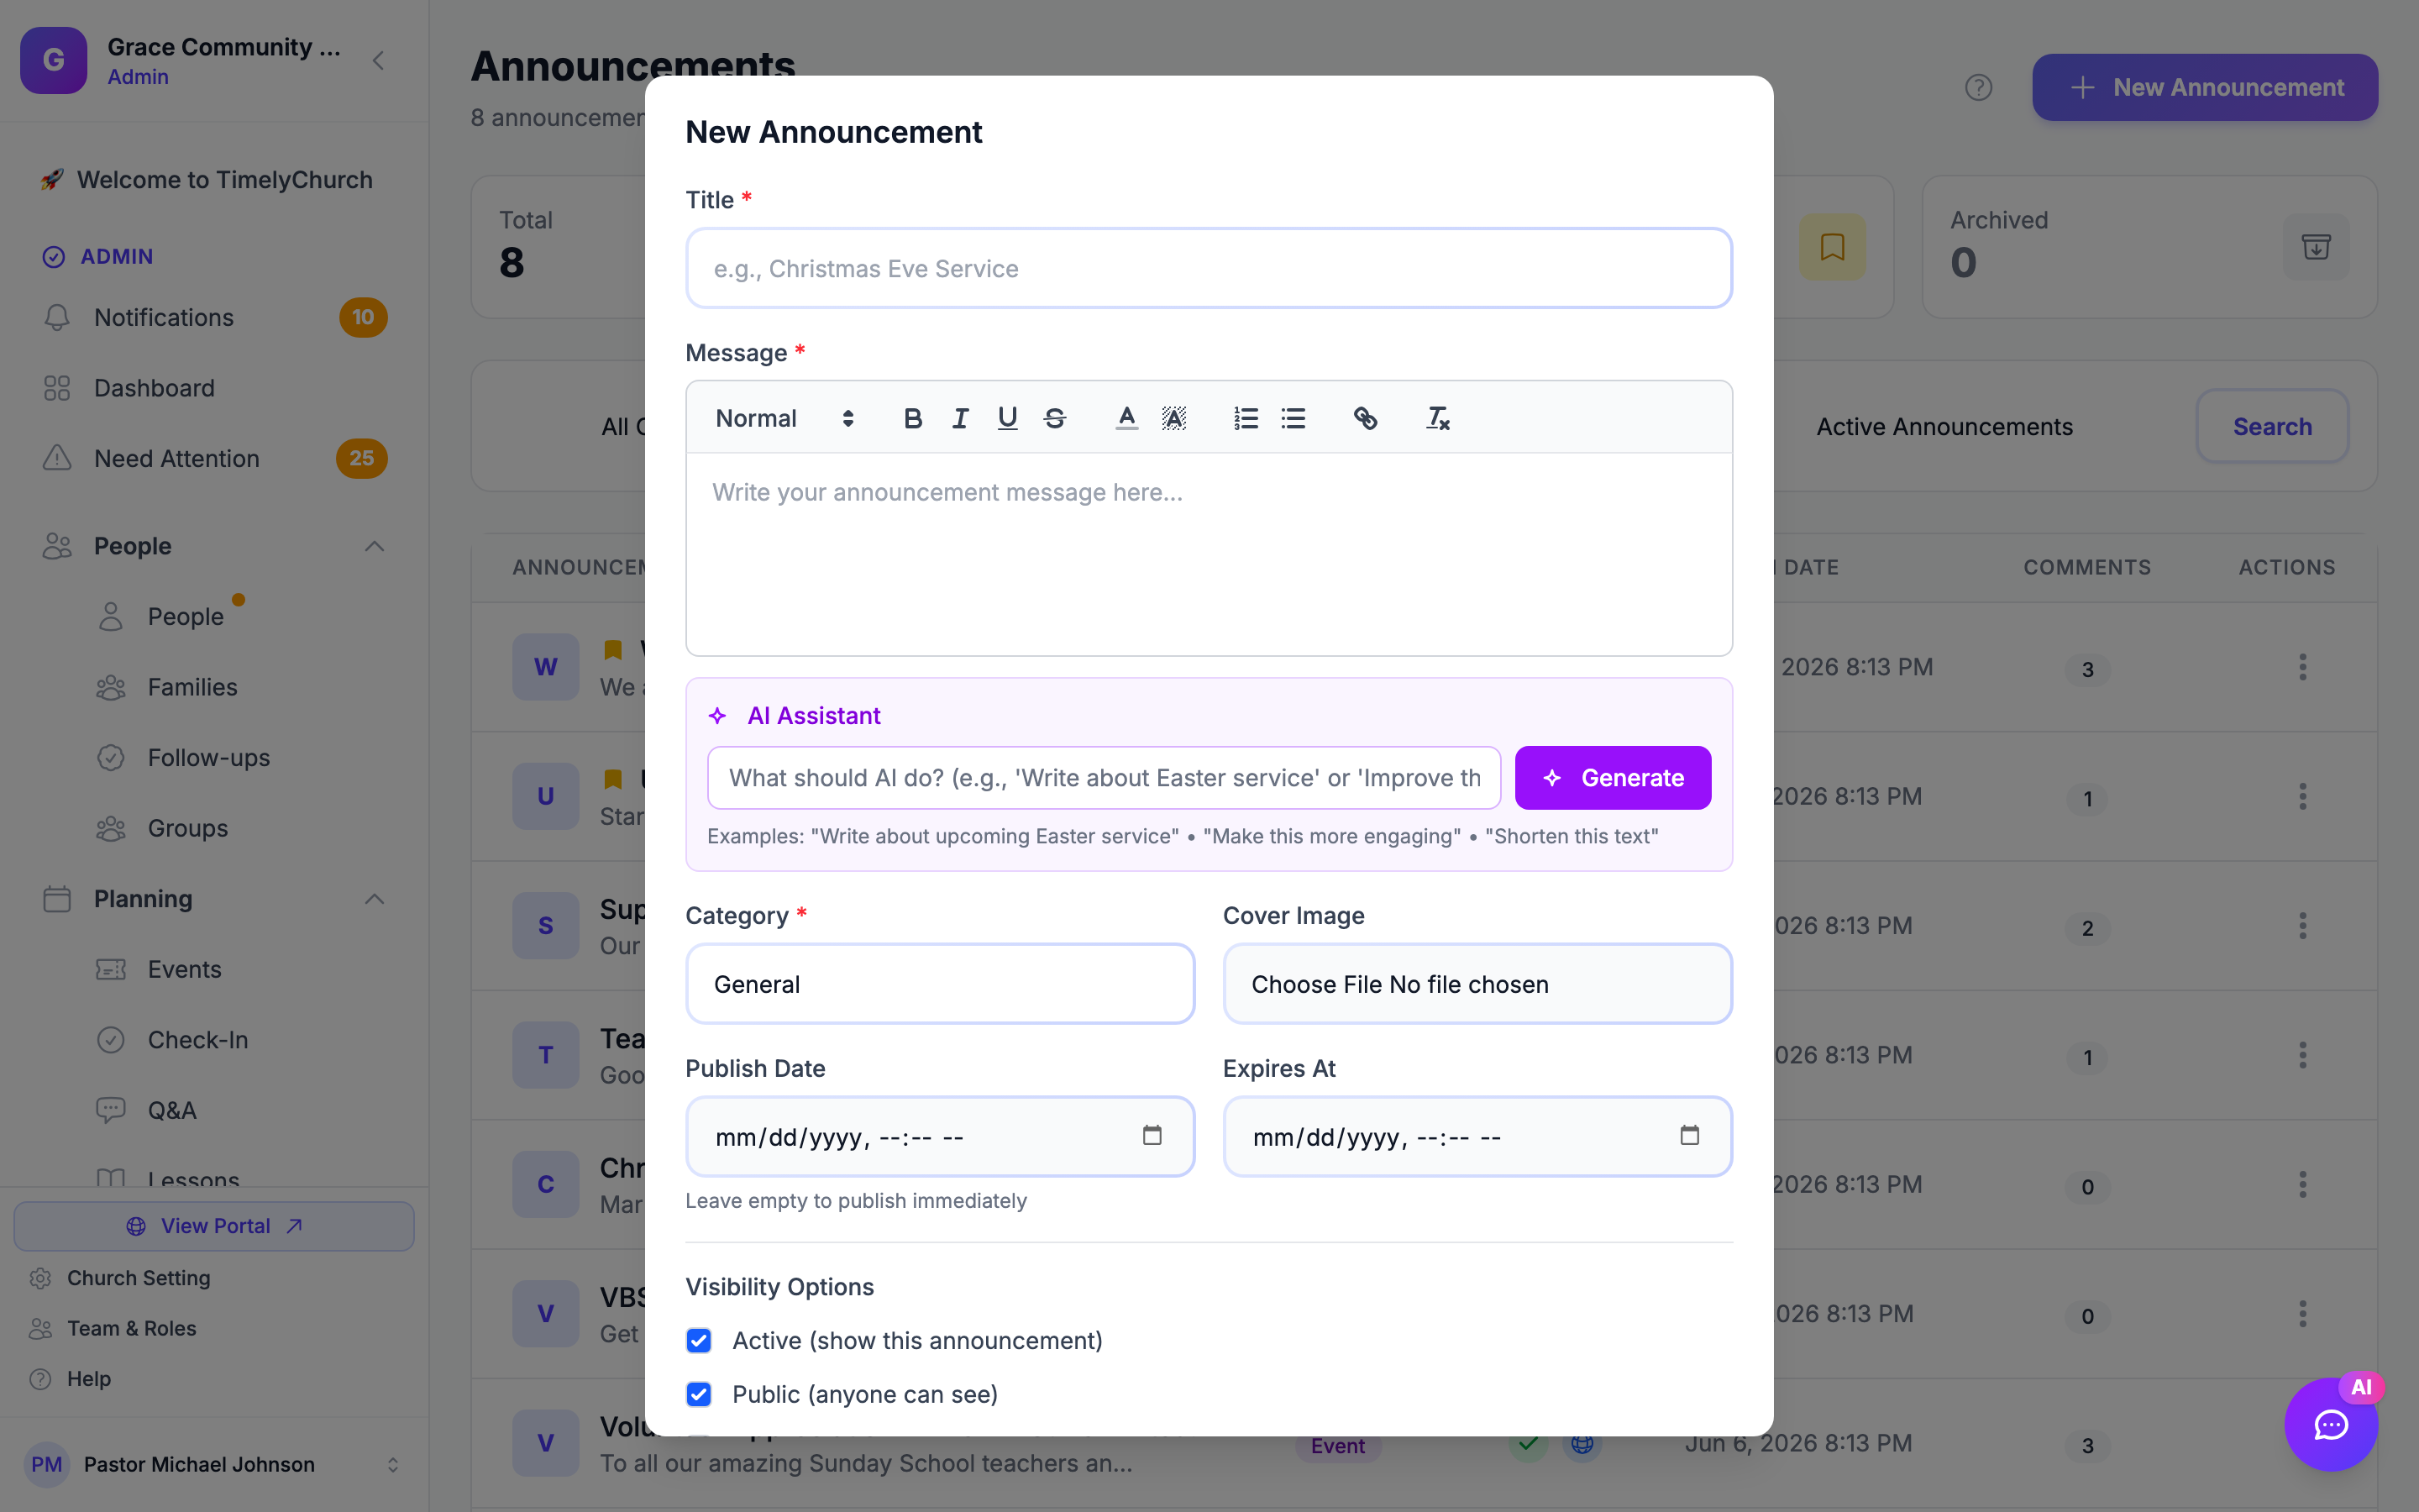Click the Title input field

(x=1209, y=268)
